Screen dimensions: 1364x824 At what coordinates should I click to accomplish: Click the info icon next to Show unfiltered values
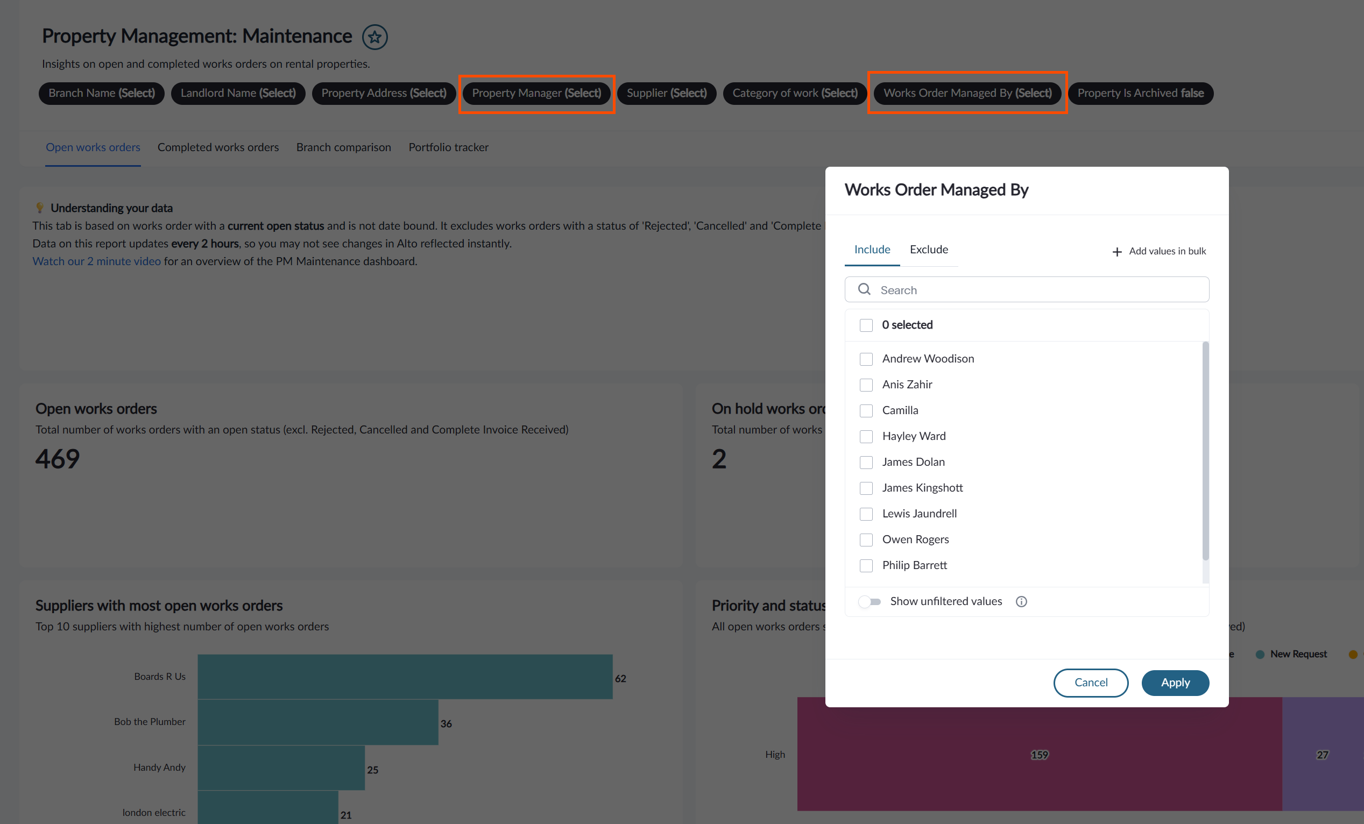coord(1021,601)
